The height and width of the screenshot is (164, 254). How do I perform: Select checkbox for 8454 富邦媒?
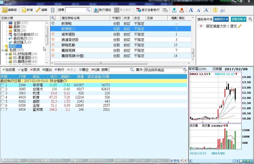2,109
